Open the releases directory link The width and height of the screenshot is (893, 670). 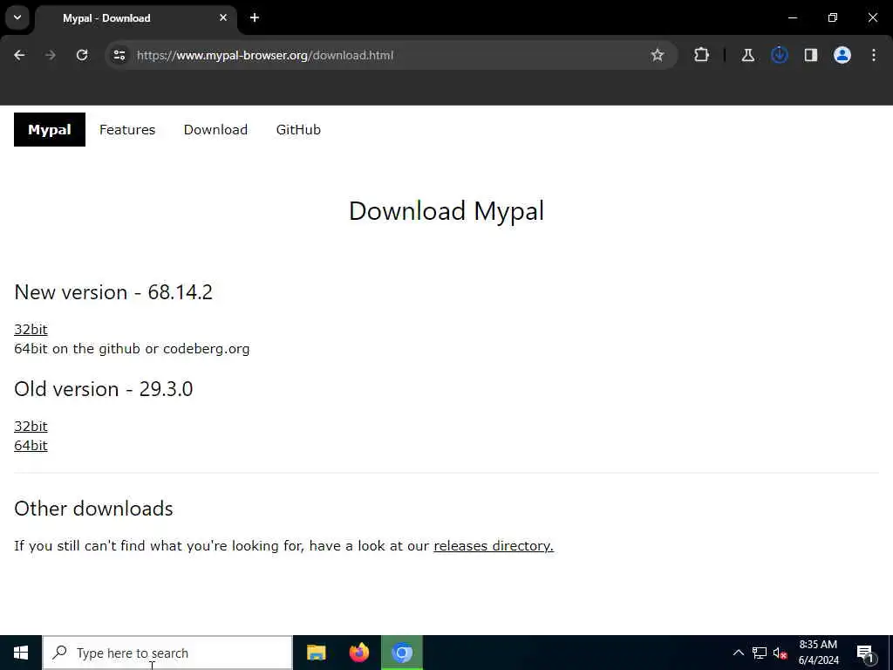[x=494, y=546]
